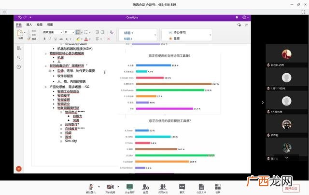The image size is (309, 195).
Task: Click the clear formatting icon
Action: coord(112,32)
